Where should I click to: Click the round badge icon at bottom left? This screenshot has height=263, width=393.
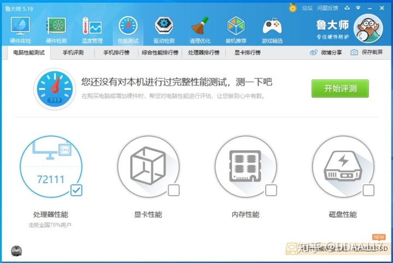tap(16, 251)
